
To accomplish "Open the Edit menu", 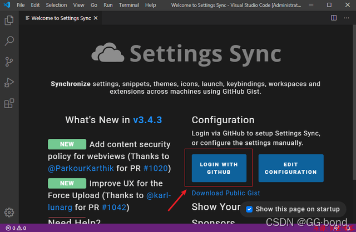I will [x=35, y=5].
